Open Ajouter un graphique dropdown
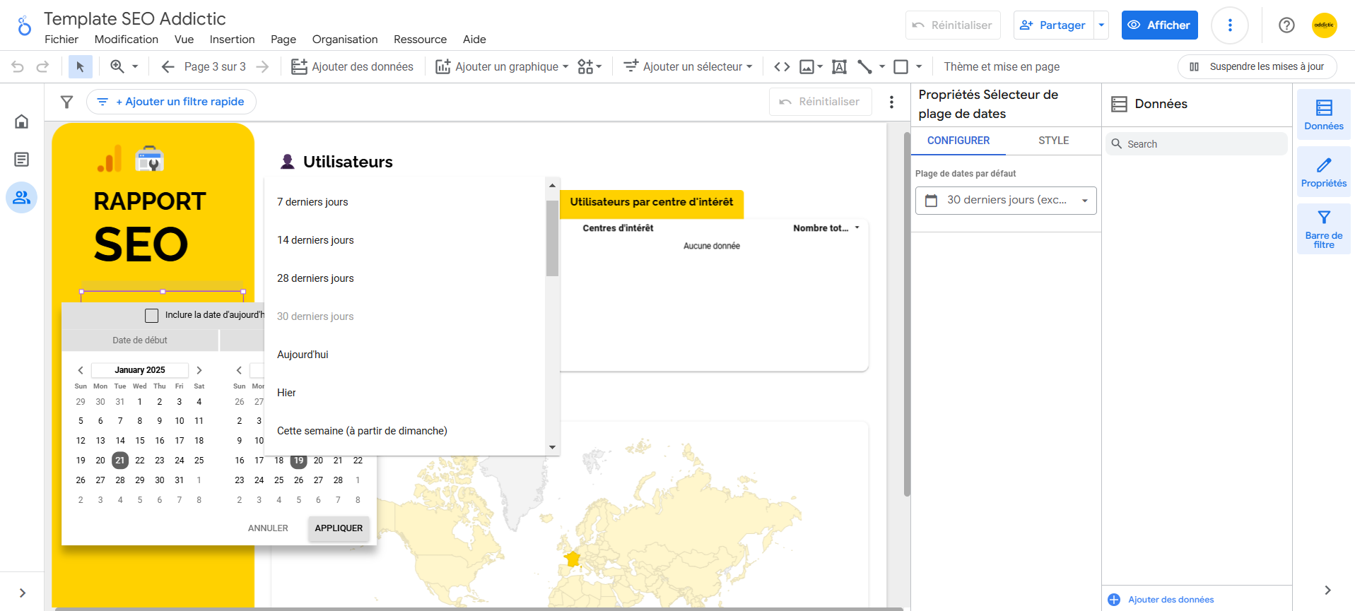Viewport: 1355px width, 611px height. coord(503,66)
